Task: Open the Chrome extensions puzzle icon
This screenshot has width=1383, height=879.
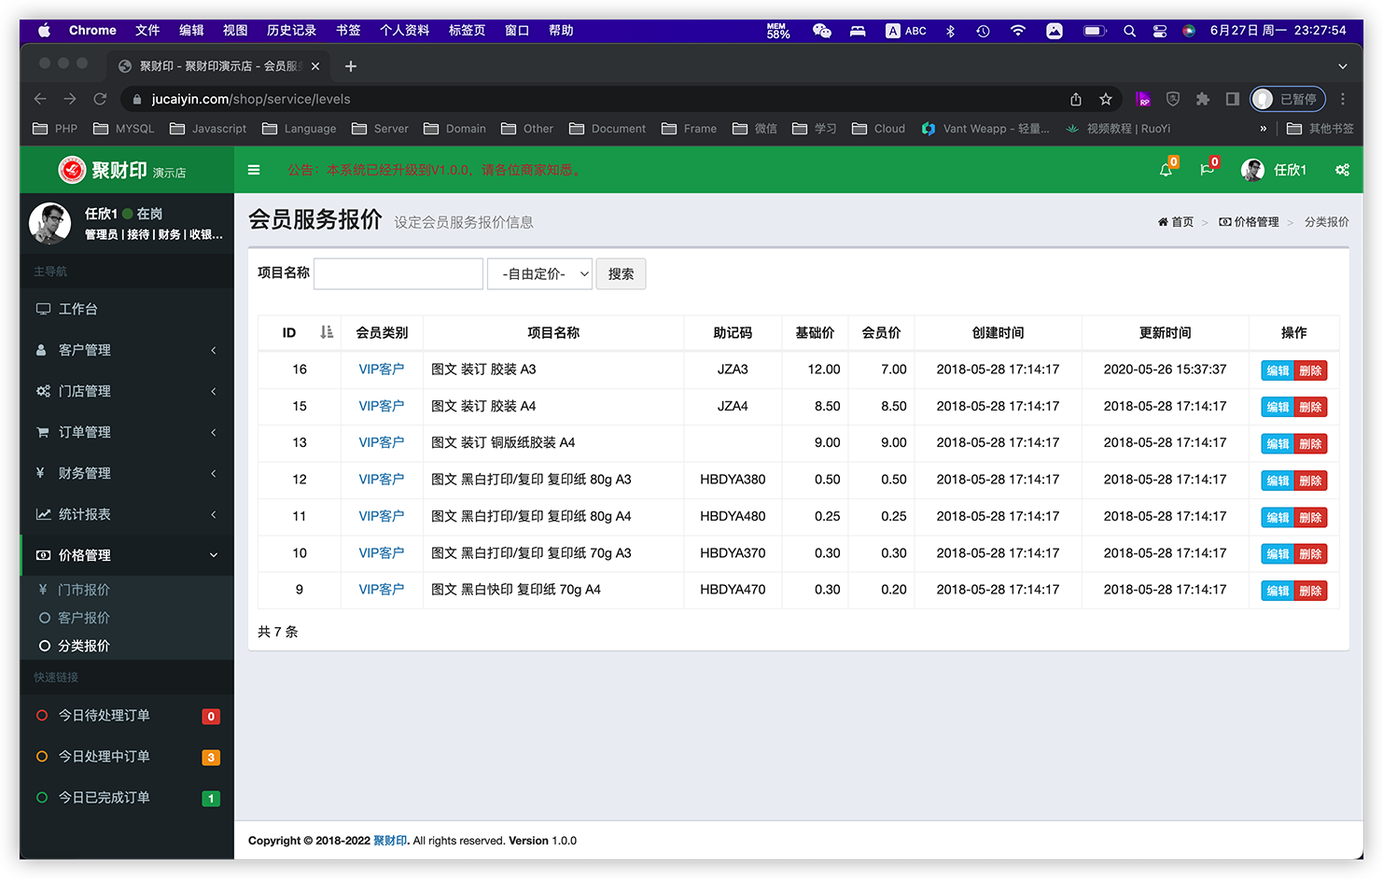Action: [x=1203, y=99]
